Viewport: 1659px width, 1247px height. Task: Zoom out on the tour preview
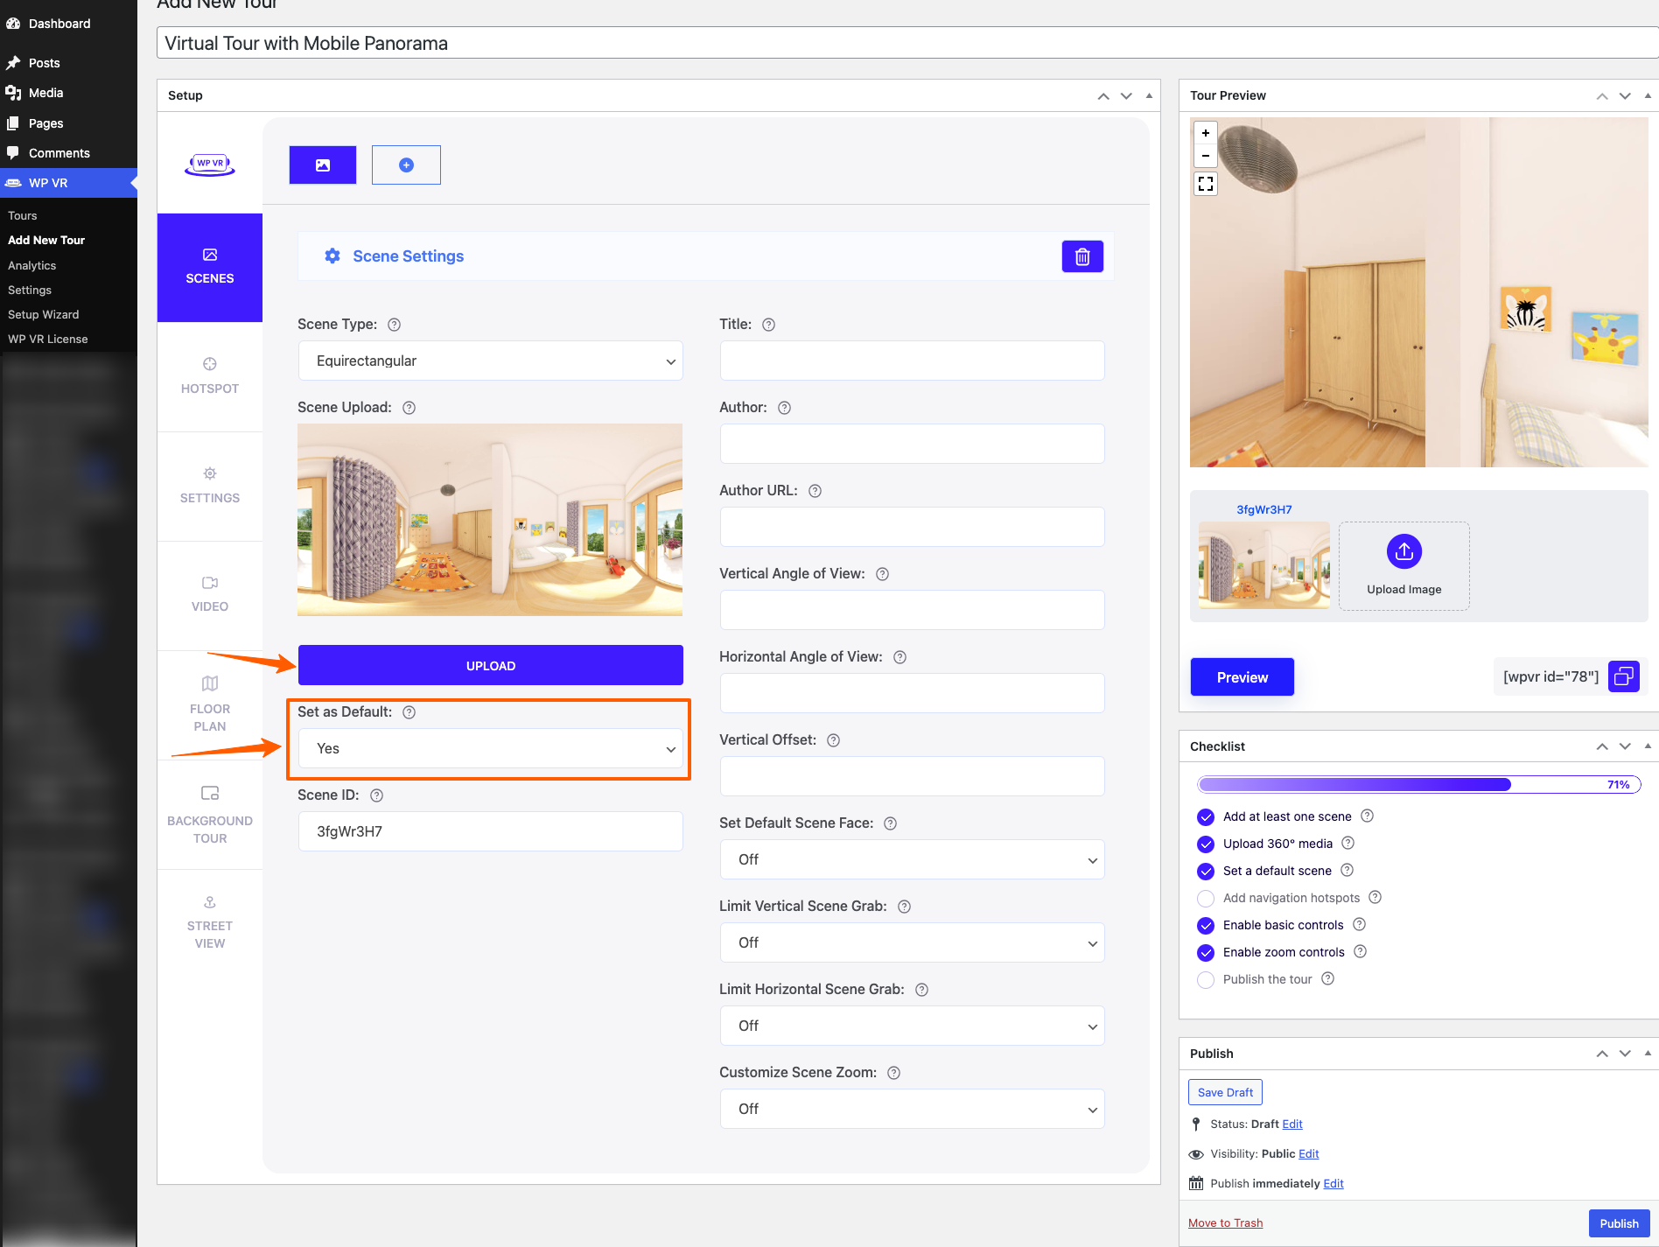1206,156
